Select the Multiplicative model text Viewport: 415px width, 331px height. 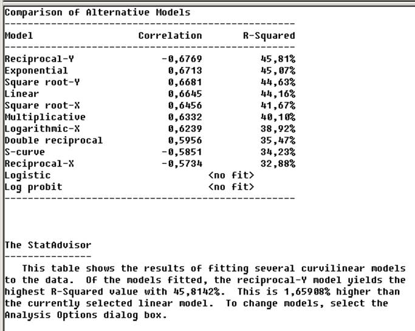[x=45, y=117]
